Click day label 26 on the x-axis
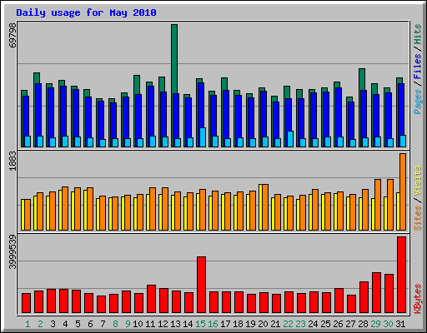This screenshot has width=427, height=333. [x=338, y=324]
